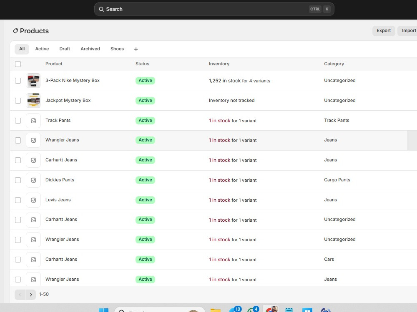Screen dimensions: 417x312
Task: Open the Dickies Pants product
Action: point(60,180)
